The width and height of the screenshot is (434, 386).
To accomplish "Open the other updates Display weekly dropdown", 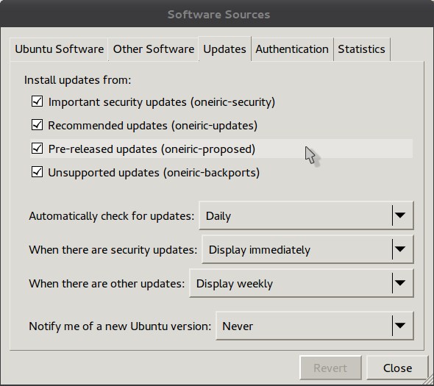I will click(x=302, y=283).
